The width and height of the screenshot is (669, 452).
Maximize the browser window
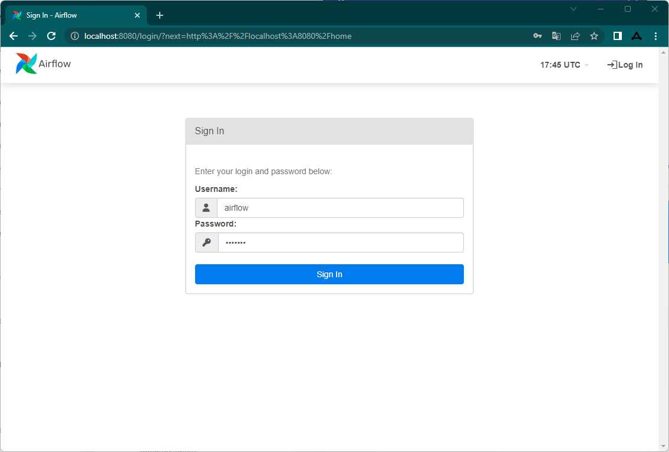(628, 9)
